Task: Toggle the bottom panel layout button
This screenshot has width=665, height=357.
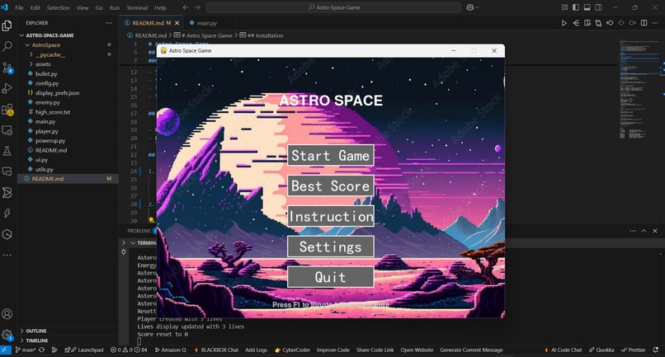Action: [x=587, y=7]
